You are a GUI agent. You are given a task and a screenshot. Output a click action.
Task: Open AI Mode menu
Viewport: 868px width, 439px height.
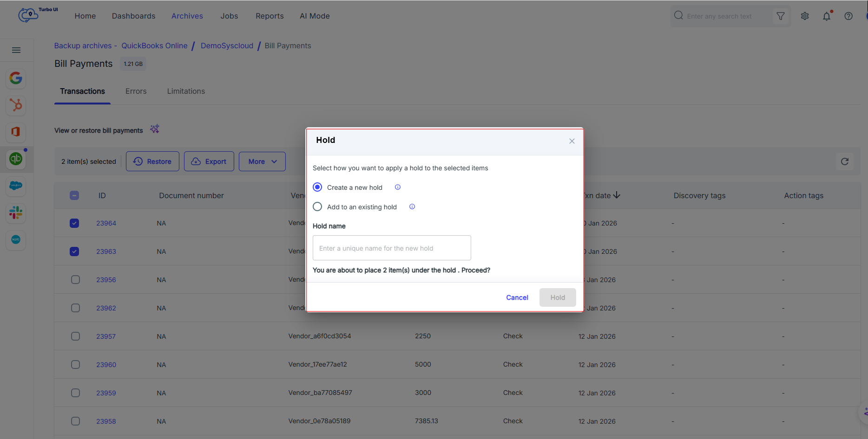(x=315, y=16)
